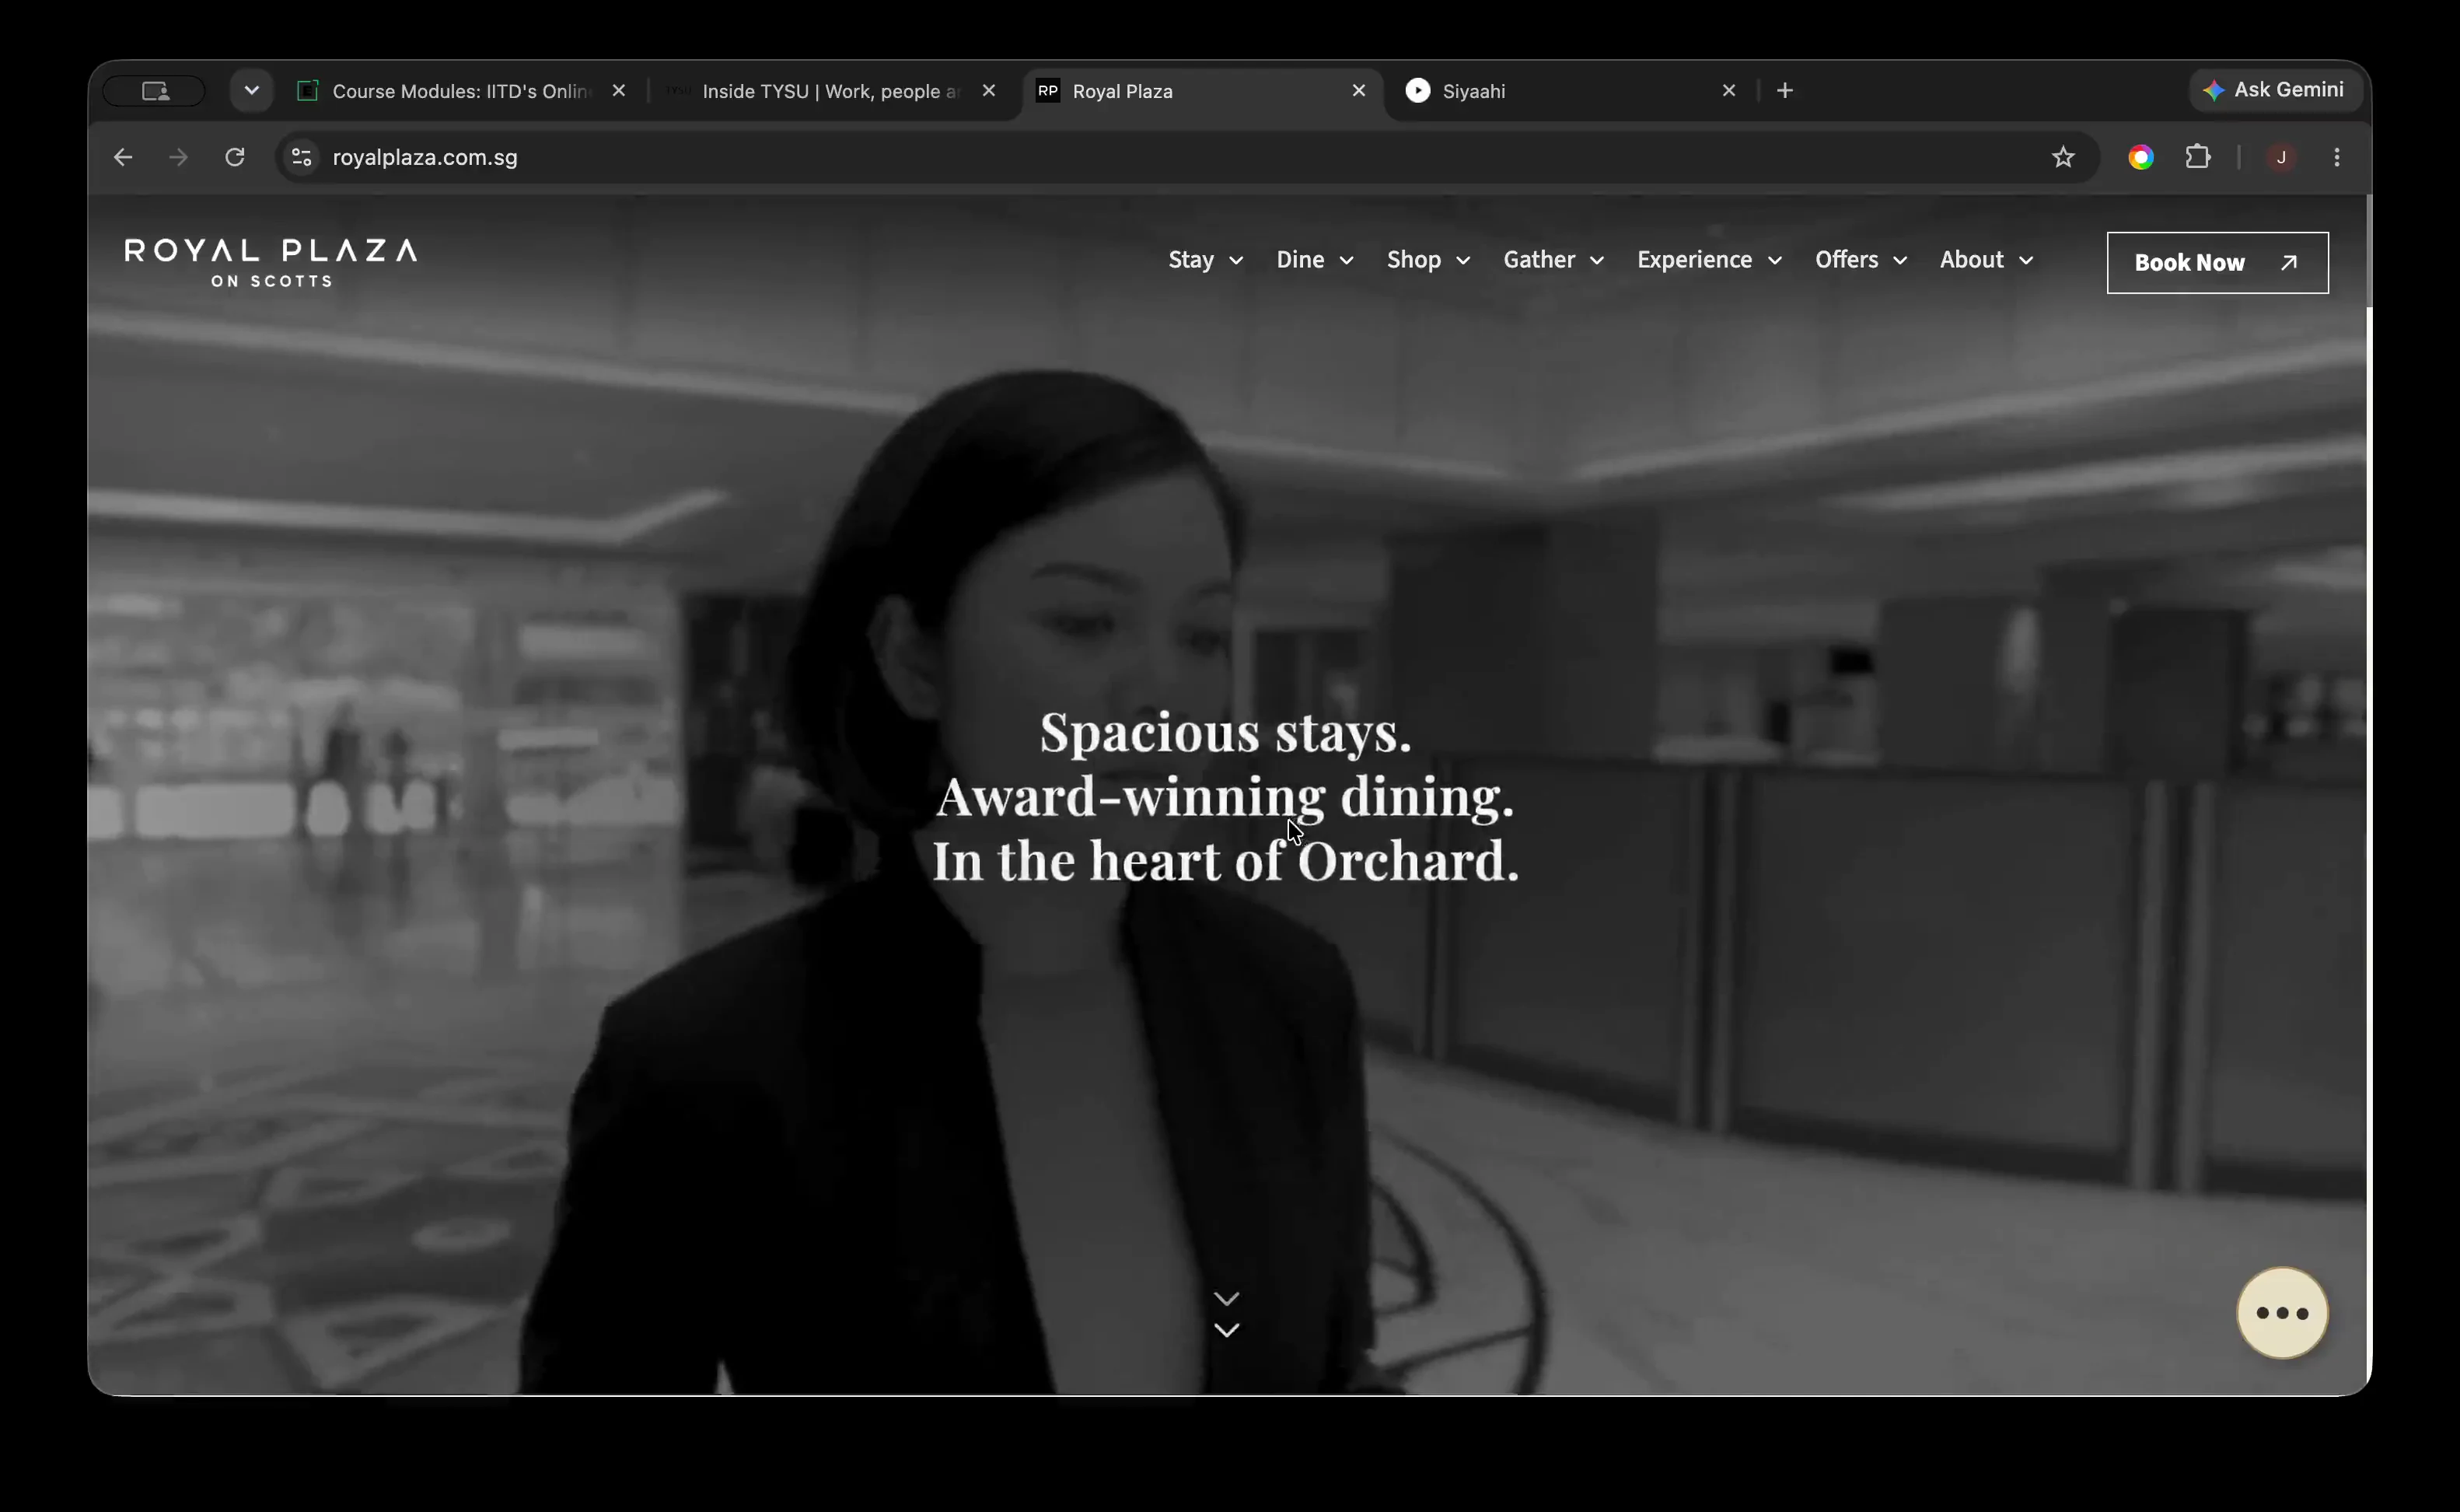This screenshot has width=2460, height=1512.
Task: Expand the Gather menu
Action: tap(1553, 260)
